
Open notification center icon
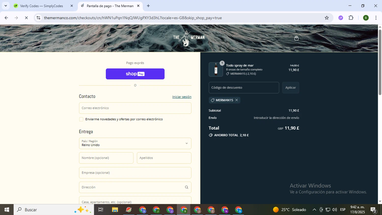click(x=374, y=210)
